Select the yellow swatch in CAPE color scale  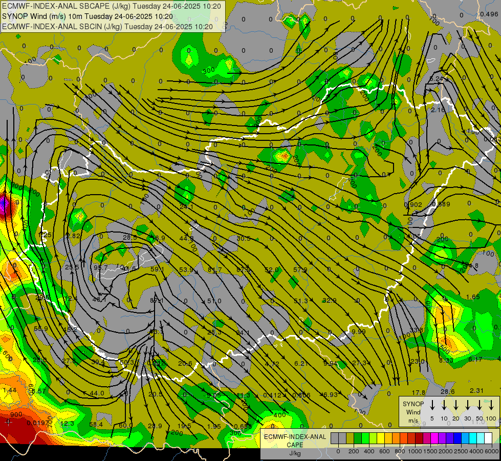pyautogui.click(x=381, y=438)
